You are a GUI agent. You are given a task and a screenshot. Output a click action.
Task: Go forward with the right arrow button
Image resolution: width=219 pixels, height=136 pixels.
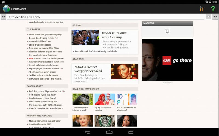215,17
